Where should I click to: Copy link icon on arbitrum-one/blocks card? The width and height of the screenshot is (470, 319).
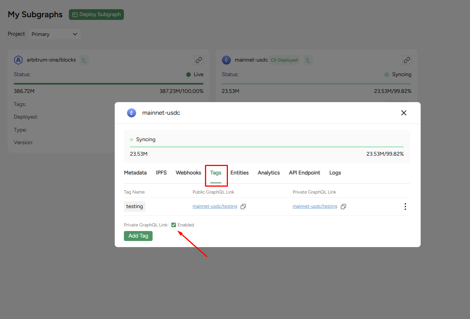pos(199,60)
